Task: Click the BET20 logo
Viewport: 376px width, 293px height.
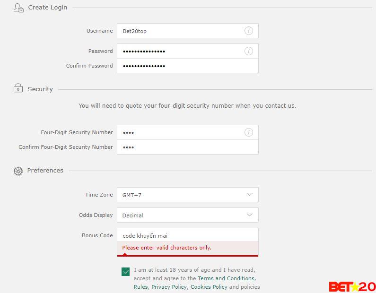Action: point(352,286)
